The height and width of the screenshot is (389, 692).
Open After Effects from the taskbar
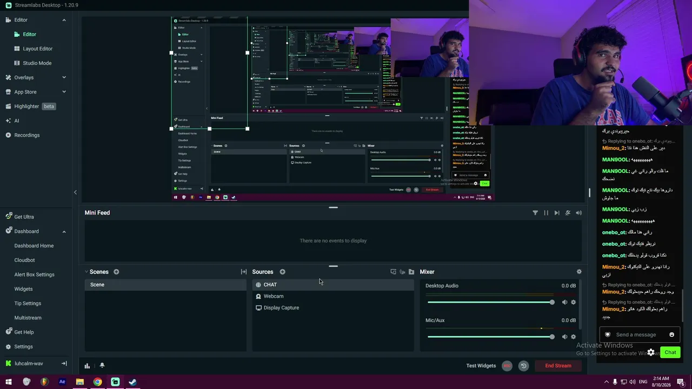[62, 382]
